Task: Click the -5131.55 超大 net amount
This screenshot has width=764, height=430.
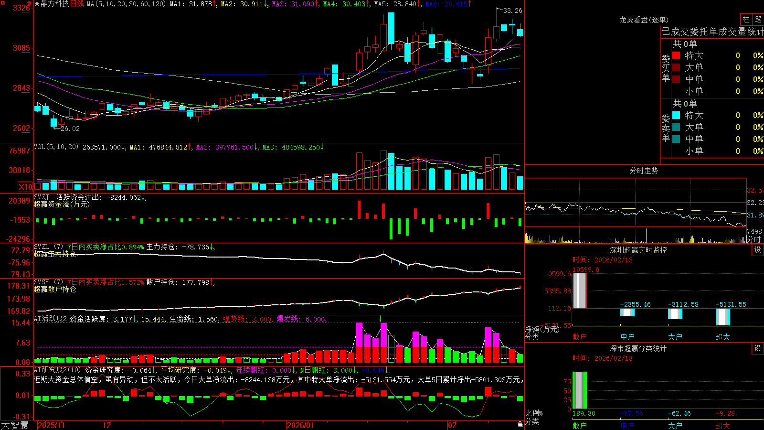Action: [731, 304]
